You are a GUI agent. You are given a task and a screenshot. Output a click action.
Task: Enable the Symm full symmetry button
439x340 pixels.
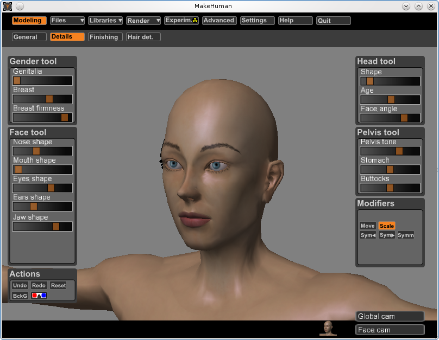[x=405, y=235]
